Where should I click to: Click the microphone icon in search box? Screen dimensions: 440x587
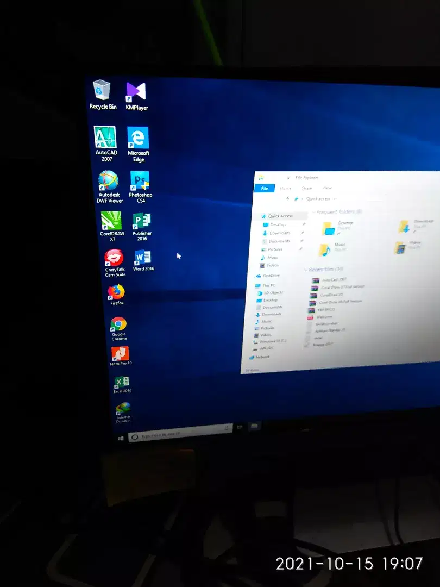coord(227,429)
